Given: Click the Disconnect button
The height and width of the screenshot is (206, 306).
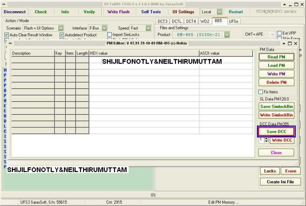Looking at the screenshot, I should point(15,12).
